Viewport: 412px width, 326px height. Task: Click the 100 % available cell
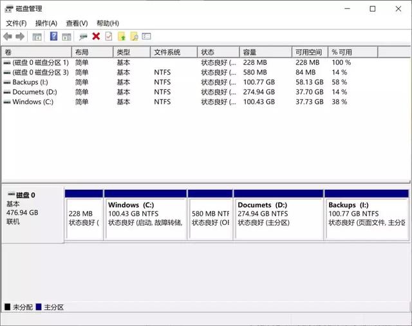341,63
